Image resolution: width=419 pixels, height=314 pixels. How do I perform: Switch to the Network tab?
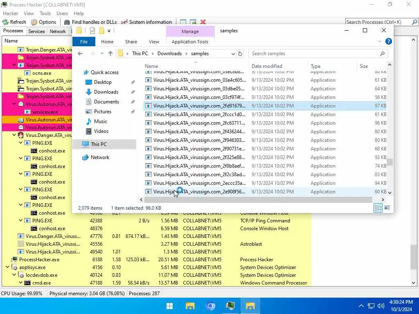click(x=58, y=31)
